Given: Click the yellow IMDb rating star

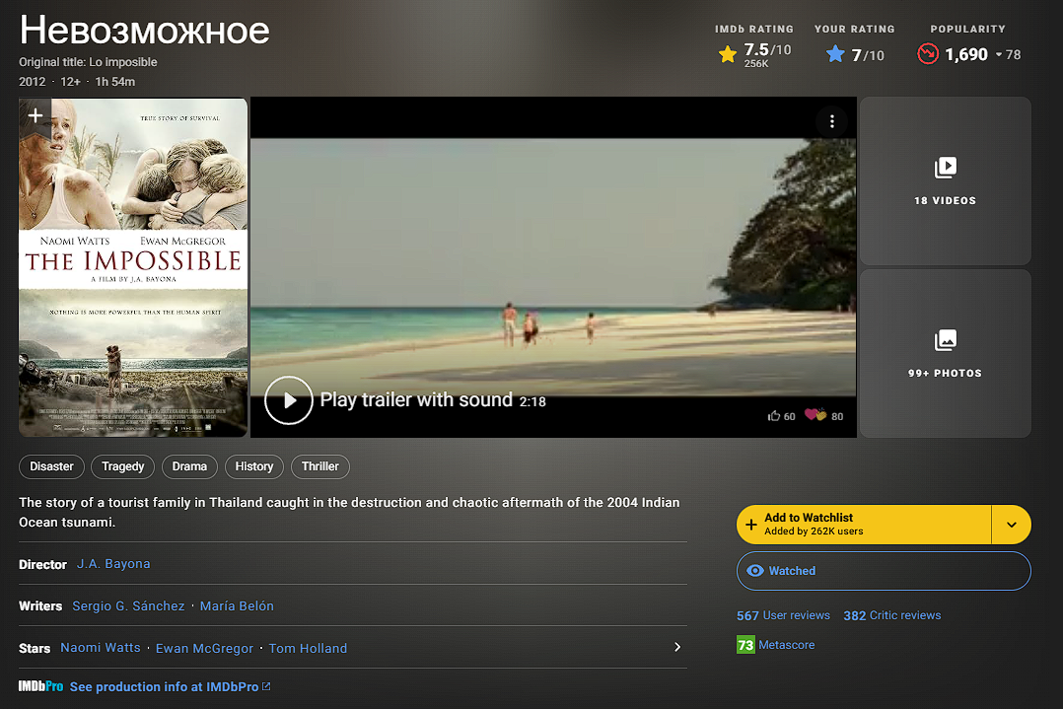Looking at the screenshot, I should pyautogui.click(x=728, y=54).
